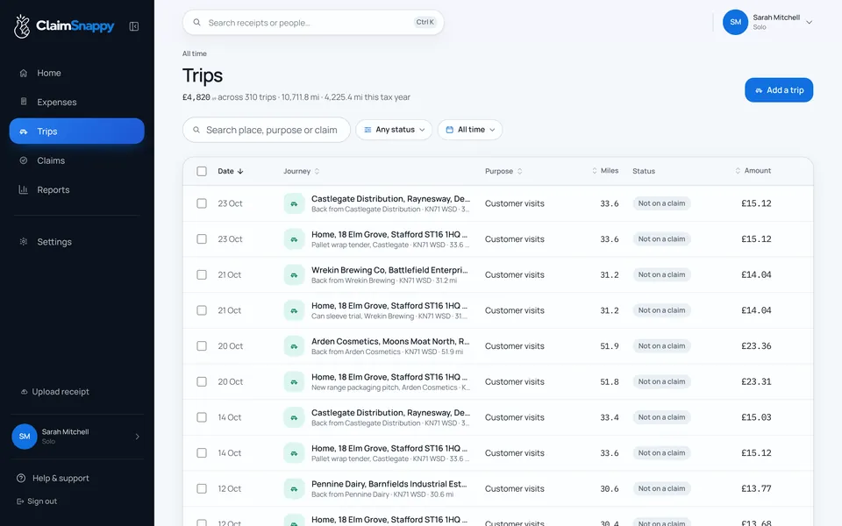Click the ClaimSnappy logo icon
The width and height of the screenshot is (842, 526).
coord(22,26)
